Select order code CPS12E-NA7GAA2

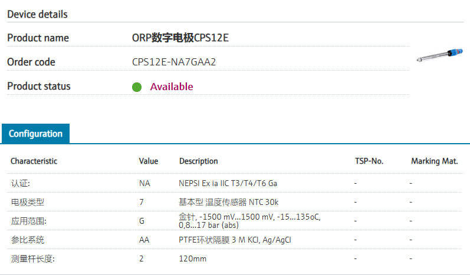174,62
